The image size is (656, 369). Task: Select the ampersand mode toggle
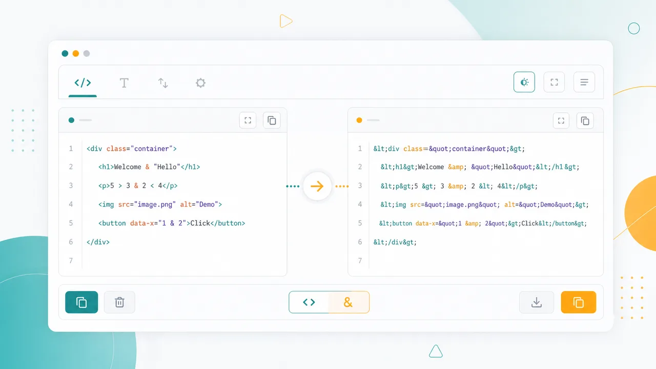(x=348, y=302)
